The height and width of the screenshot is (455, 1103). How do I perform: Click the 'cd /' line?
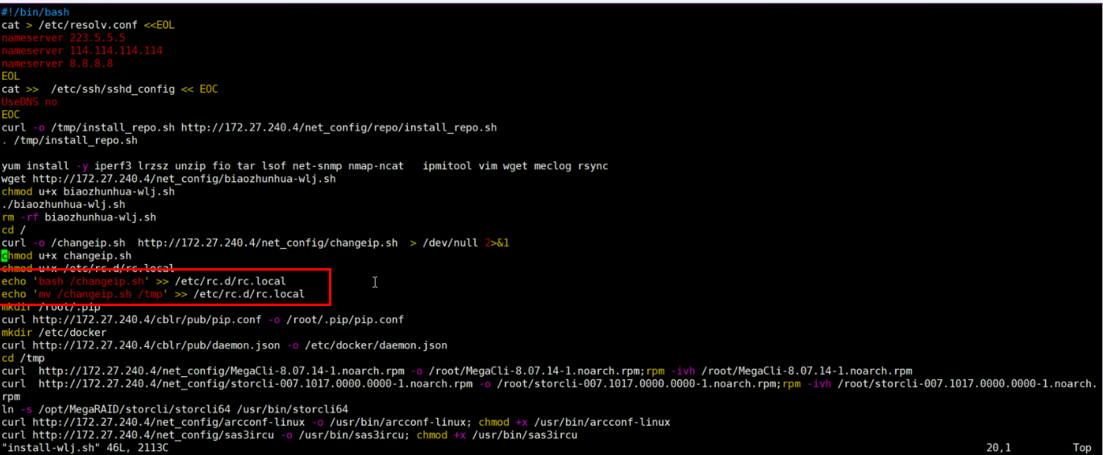click(x=14, y=230)
